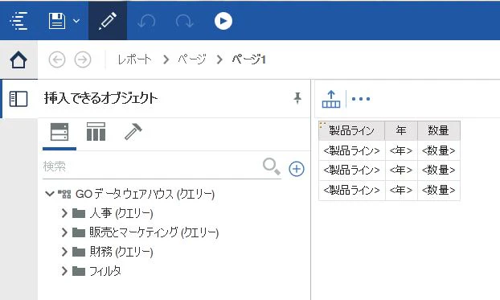Open the Save options dropdown arrow
The height and width of the screenshot is (300, 500).
click(76, 21)
